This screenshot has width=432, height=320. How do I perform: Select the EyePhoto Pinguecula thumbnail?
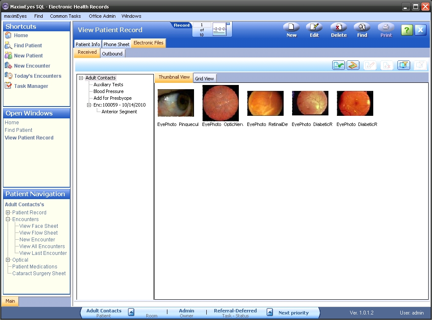coord(176,103)
